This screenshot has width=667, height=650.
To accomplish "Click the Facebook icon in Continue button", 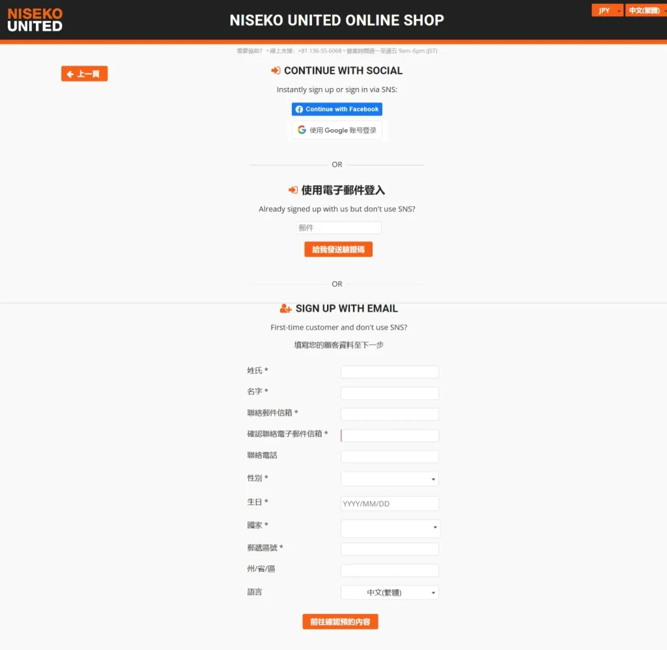I will click(299, 110).
